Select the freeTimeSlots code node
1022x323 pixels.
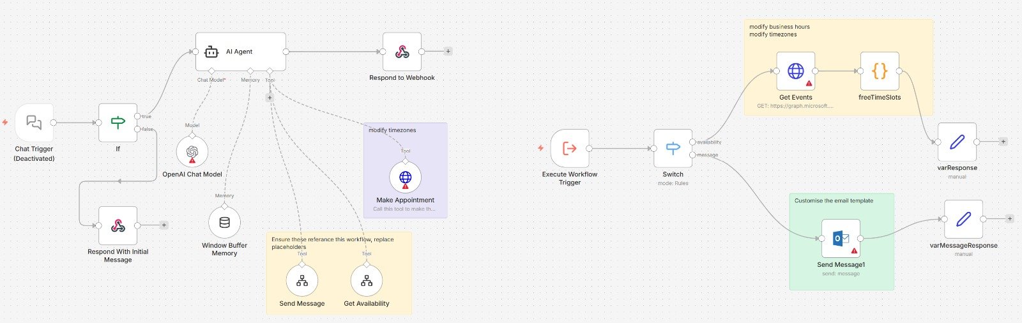pos(880,71)
